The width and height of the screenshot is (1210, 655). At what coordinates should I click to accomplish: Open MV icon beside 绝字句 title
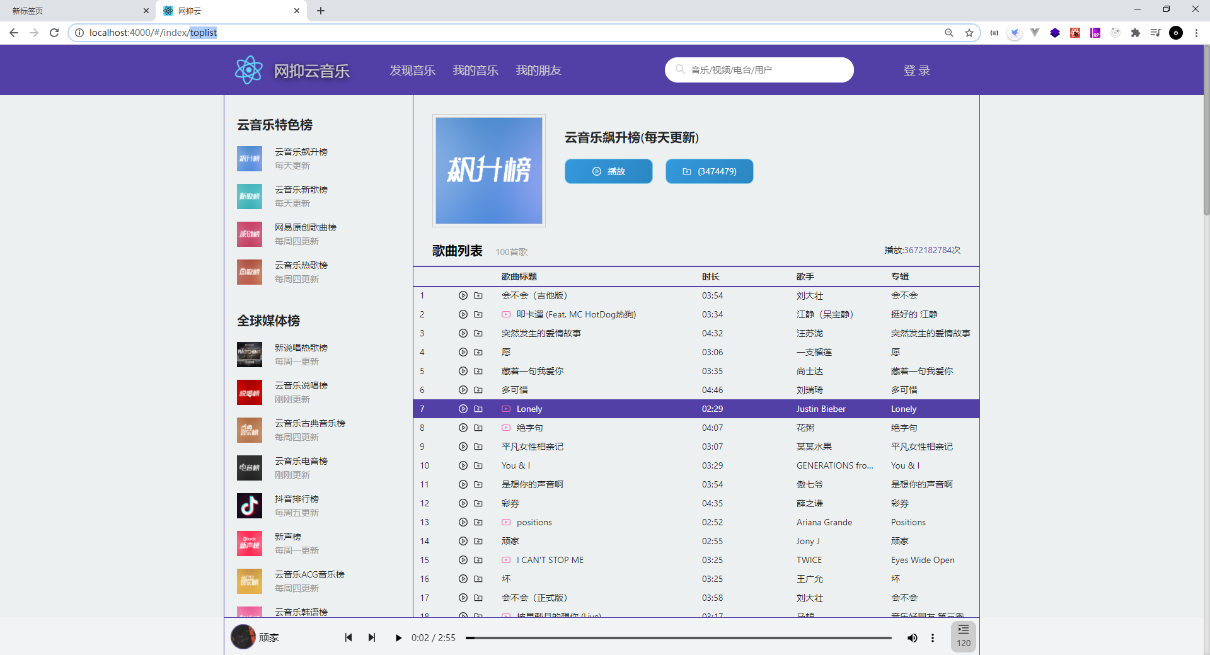point(506,428)
